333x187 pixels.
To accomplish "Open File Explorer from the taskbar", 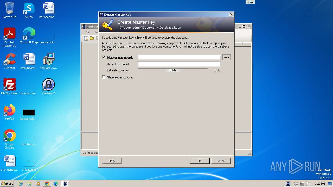I will [29, 184].
